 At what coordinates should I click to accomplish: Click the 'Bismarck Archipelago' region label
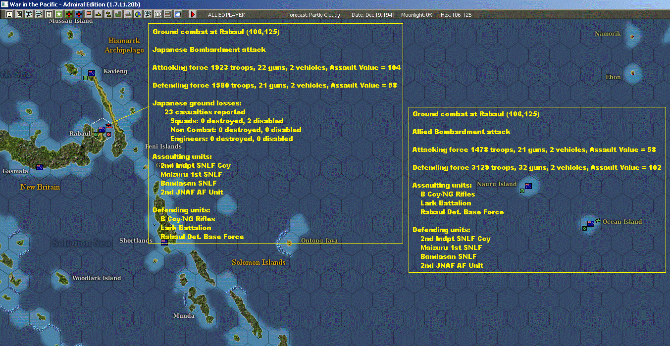pos(124,46)
